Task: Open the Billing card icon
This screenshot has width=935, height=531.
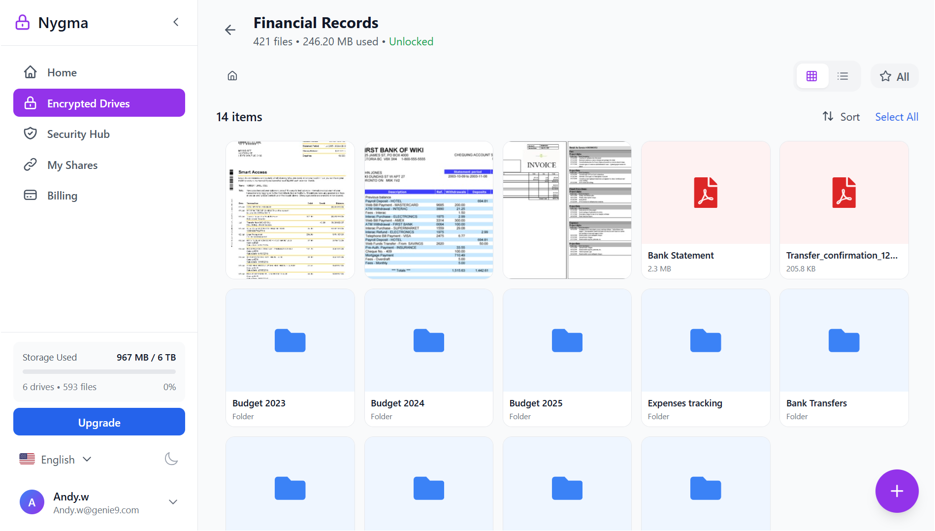Action: pos(31,195)
